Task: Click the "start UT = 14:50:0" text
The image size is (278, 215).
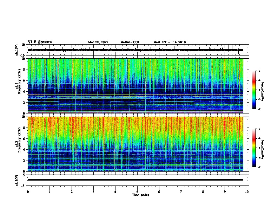Action: 170,42
